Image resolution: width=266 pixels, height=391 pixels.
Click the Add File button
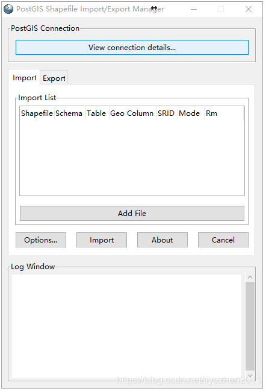132,213
